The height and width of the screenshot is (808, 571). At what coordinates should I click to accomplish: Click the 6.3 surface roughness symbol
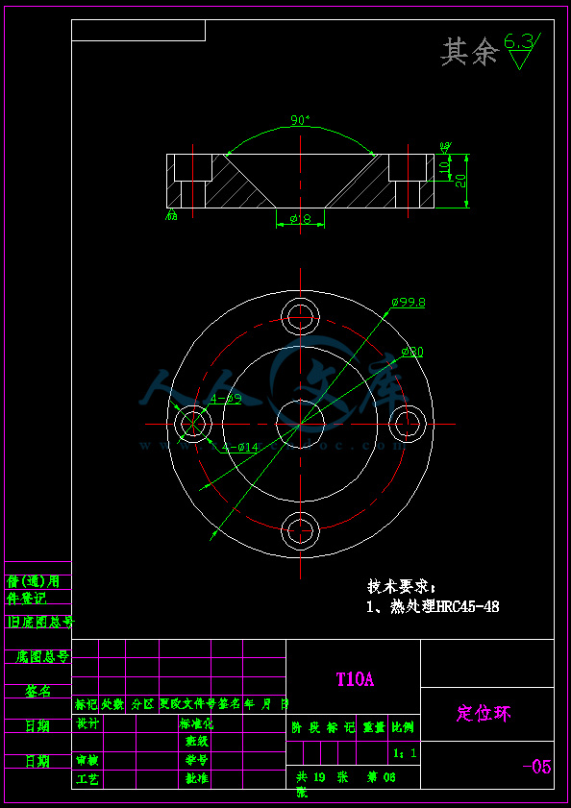[x=522, y=51]
